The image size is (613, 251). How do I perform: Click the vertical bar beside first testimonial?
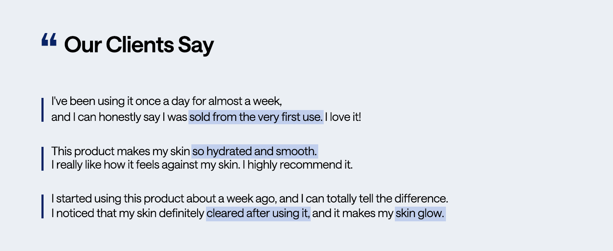click(x=43, y=110)
